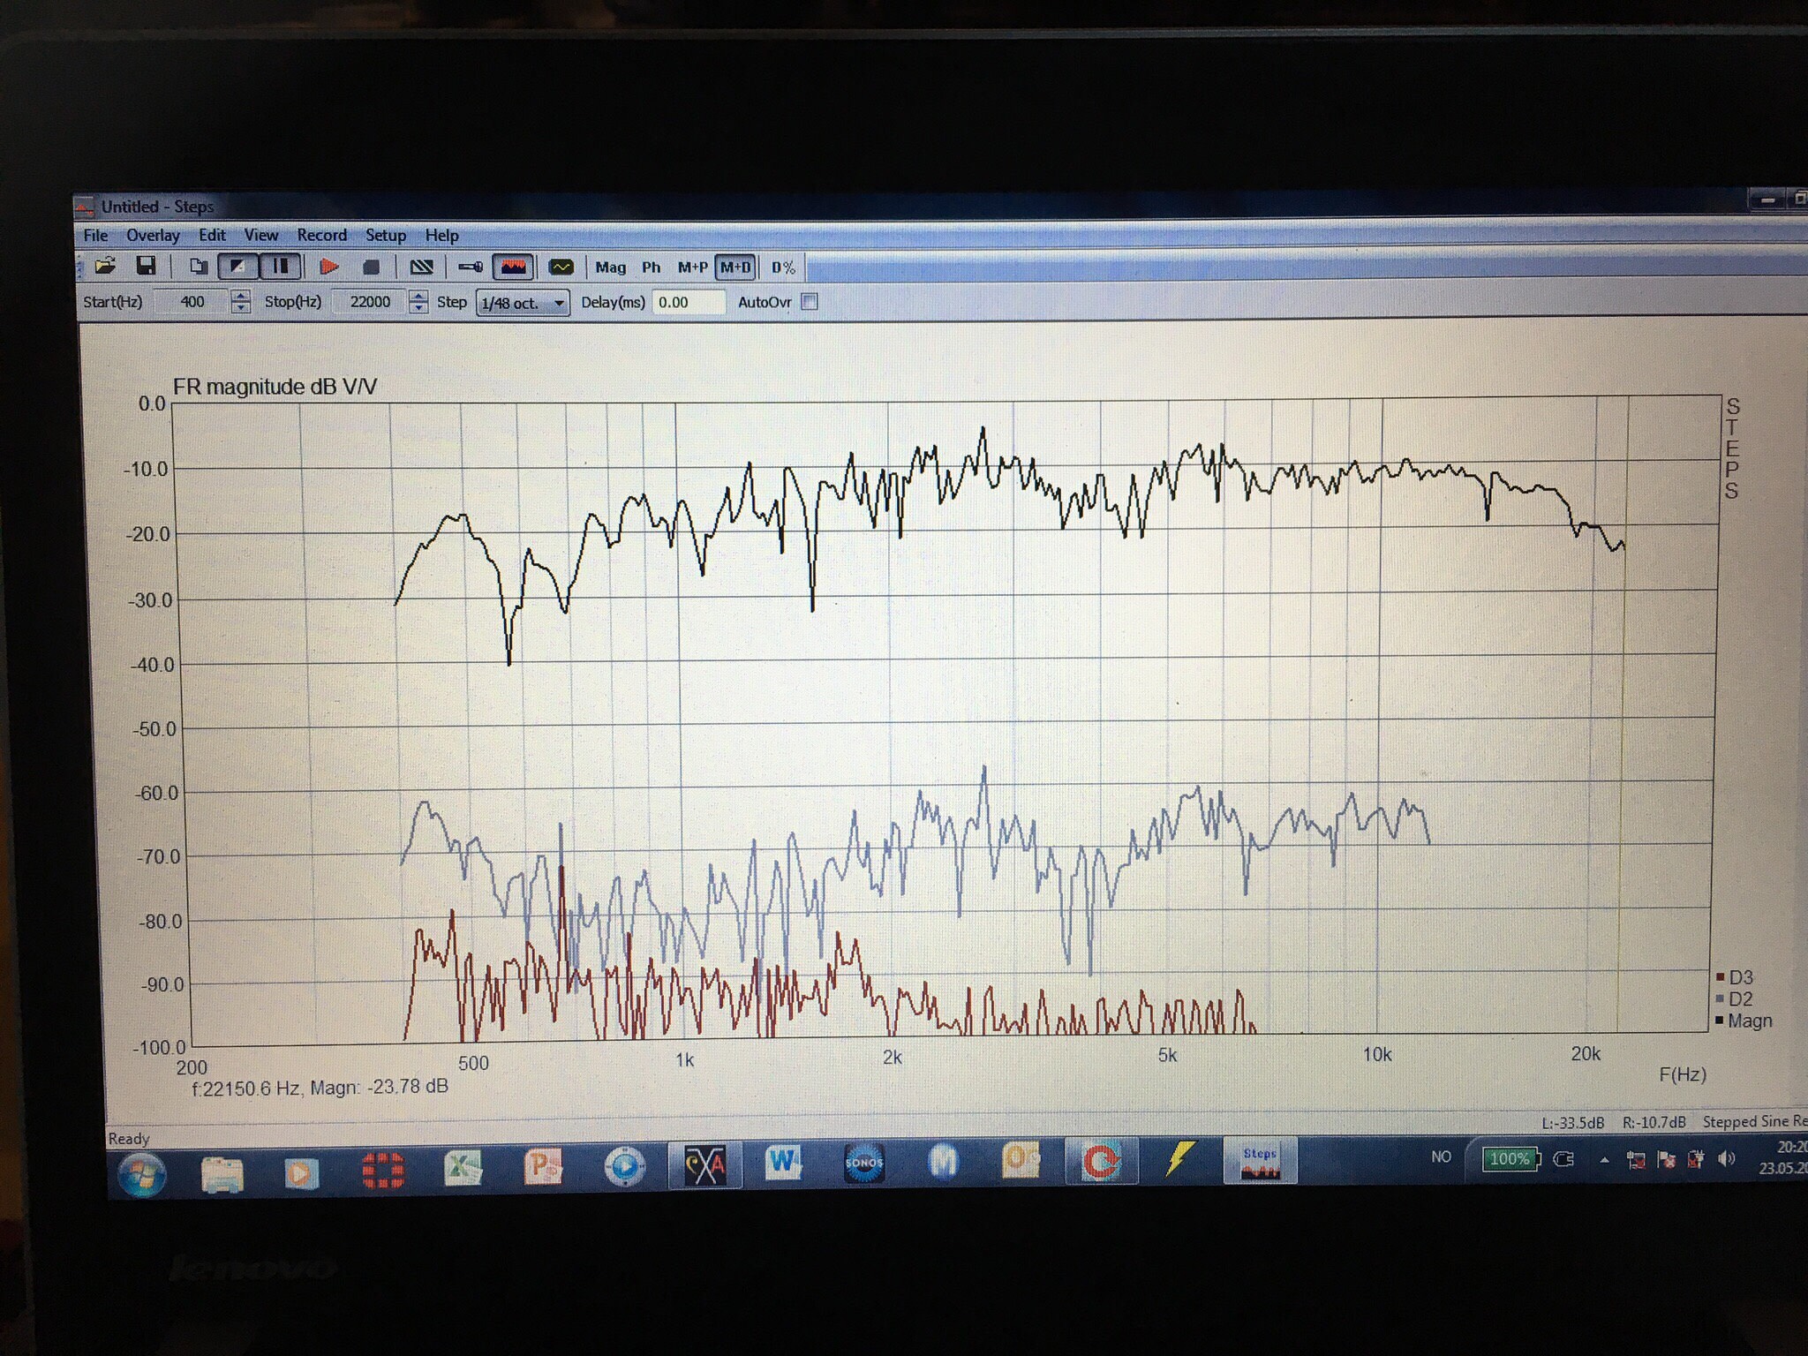Open the Help menu
Viewport: 1808px width, 1356px height.
(x=441, y=236)
